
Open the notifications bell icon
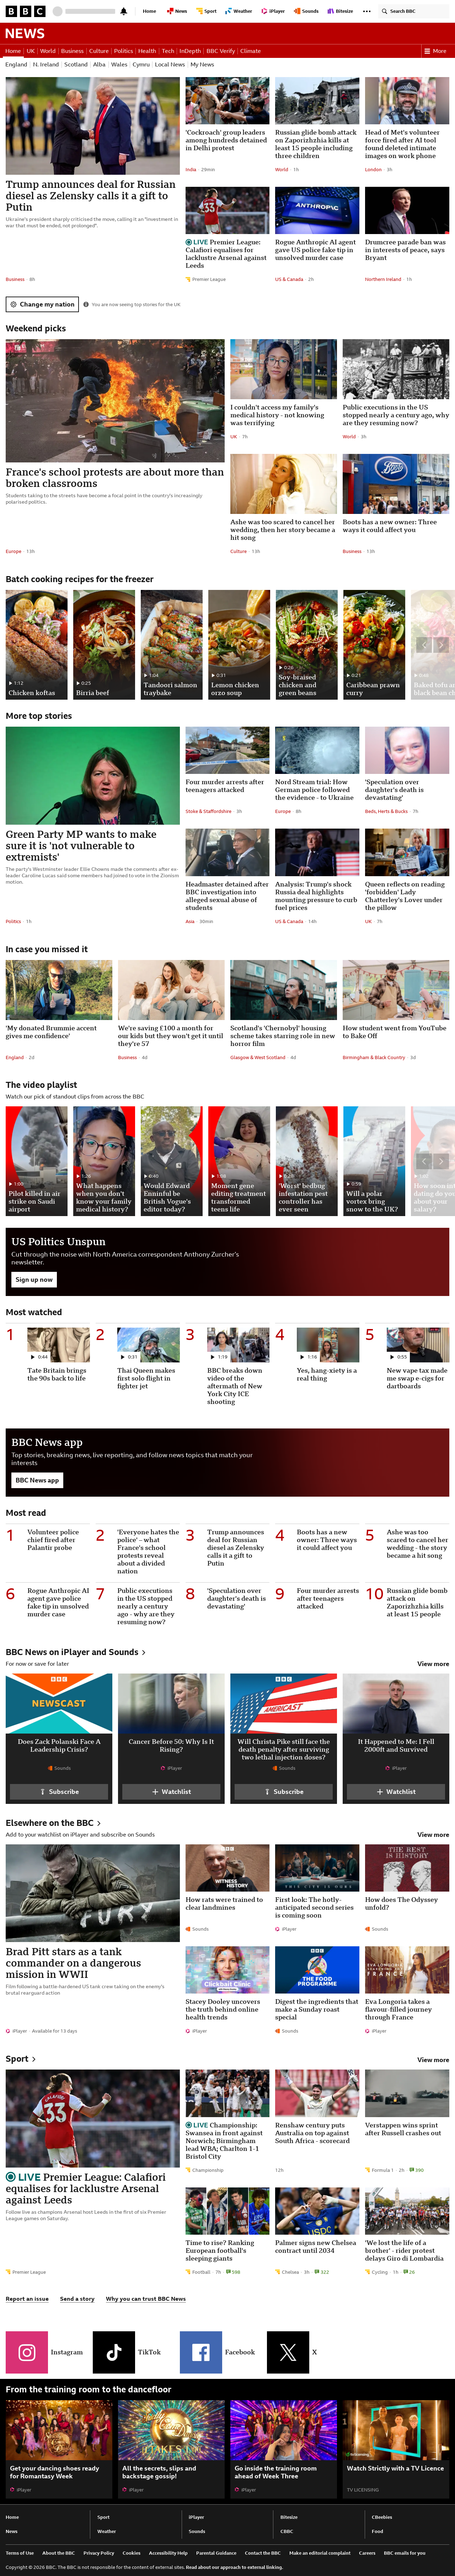click(x=124, y=11)
